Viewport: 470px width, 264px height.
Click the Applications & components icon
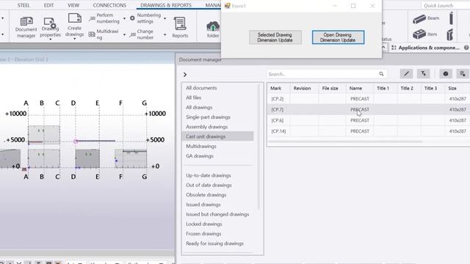tap(394, 48)
